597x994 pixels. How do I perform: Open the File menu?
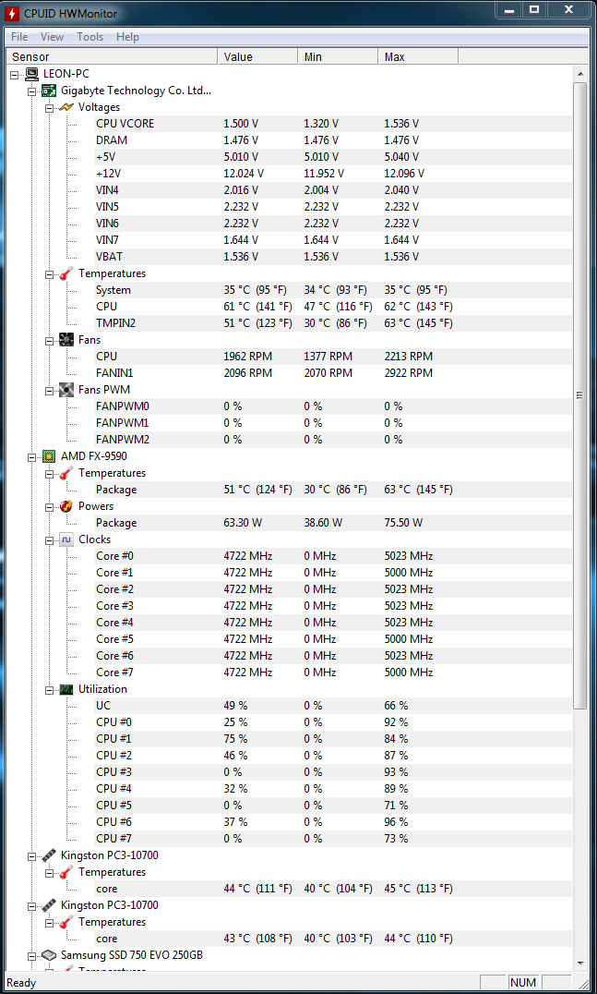point(19,37)
